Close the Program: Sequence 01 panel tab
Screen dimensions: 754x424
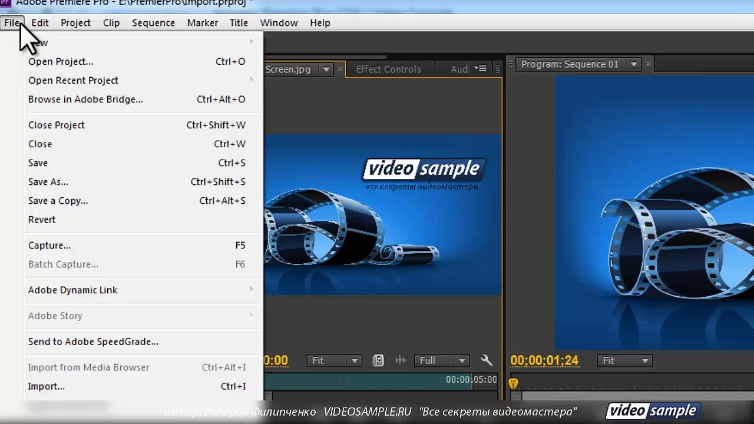pyautogui.click(x=648, y=64)
